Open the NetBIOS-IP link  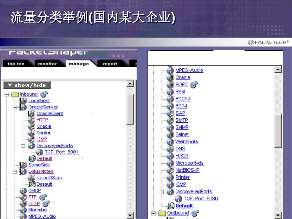click(x=188, y=170)
